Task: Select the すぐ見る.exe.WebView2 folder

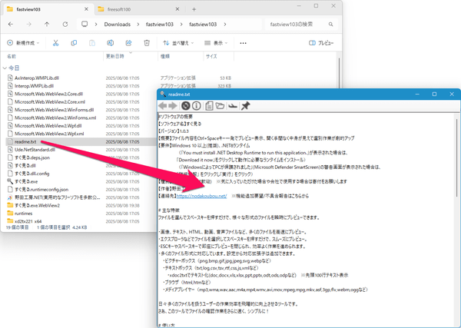Action: (x=38, y=205)
